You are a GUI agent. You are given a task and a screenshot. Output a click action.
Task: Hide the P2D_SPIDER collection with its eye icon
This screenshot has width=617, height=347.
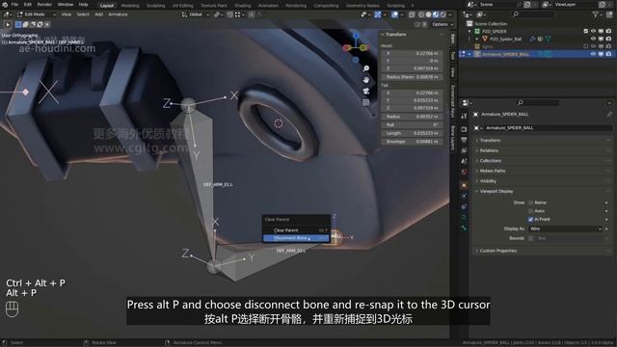click(x=593, y=31)
